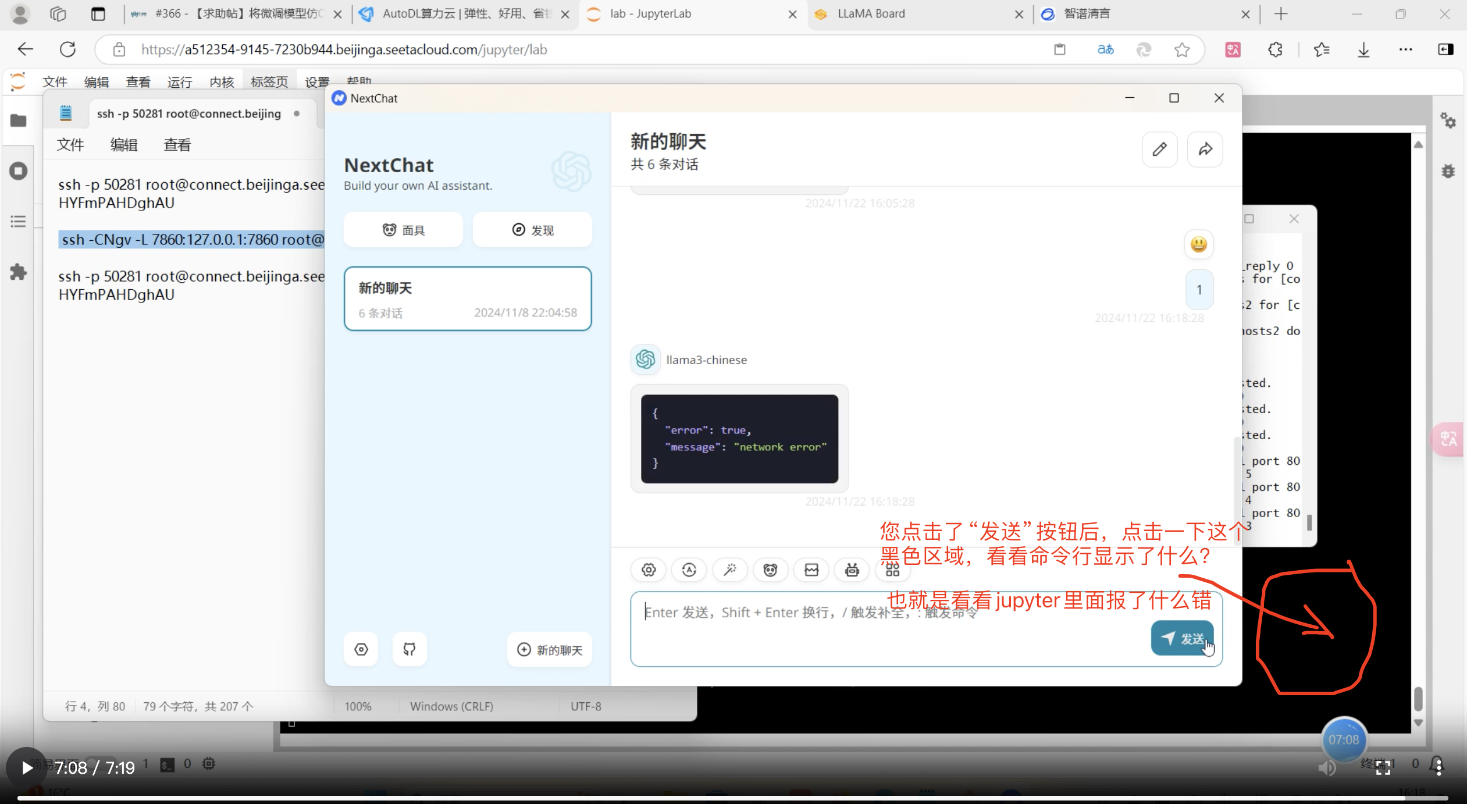Open browser settings three-dots menu
The image size is (1467, 804).
coord(1405,50)
